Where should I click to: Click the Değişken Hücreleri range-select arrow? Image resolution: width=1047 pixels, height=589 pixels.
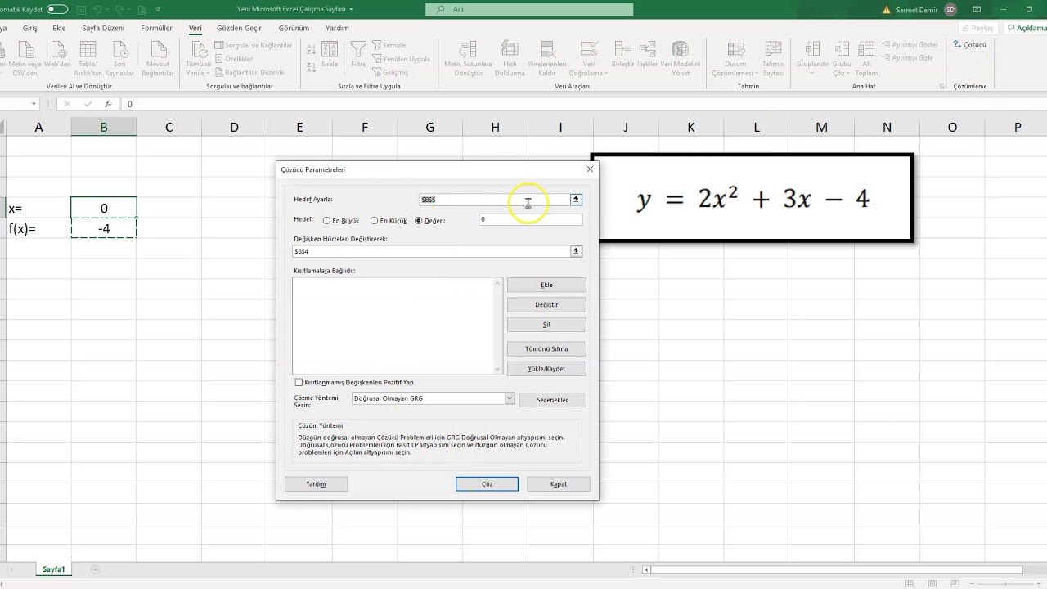[576, 251]
